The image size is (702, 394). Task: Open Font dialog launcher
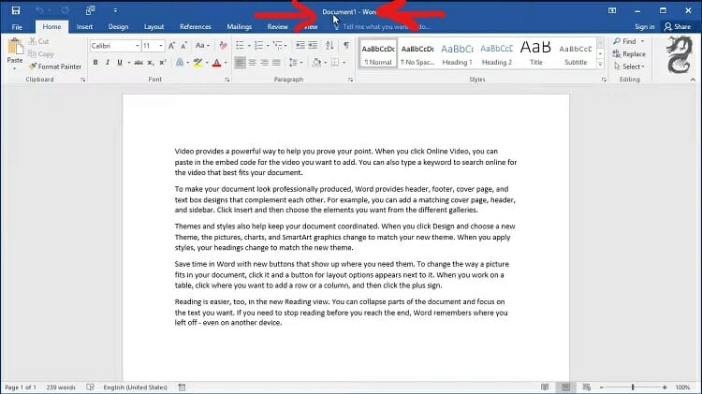[x=227, y=80]
